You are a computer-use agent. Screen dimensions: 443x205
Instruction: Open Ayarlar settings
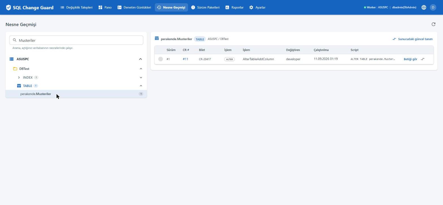pos(257,7)
